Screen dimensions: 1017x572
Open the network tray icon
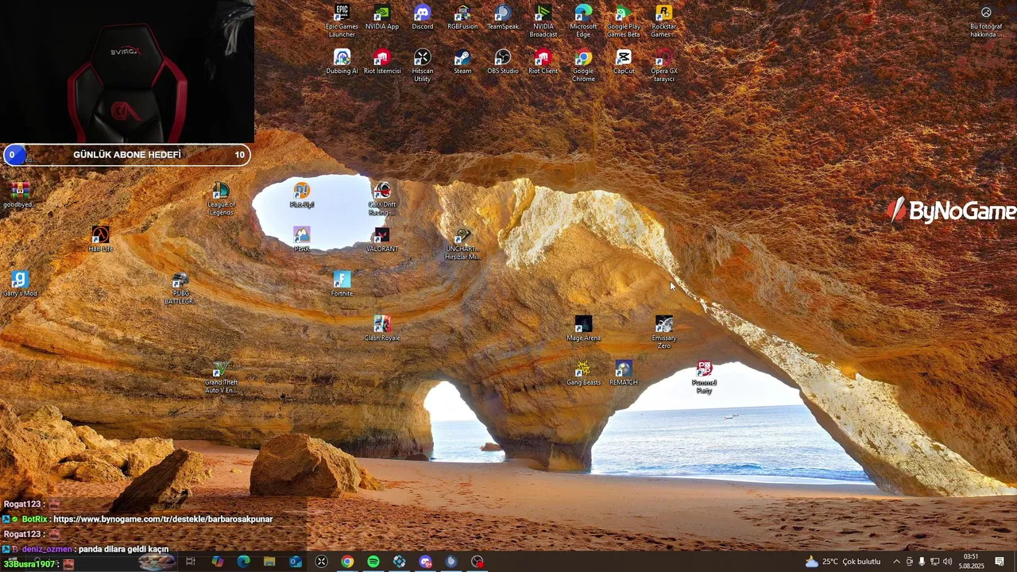tap(934, 562)
